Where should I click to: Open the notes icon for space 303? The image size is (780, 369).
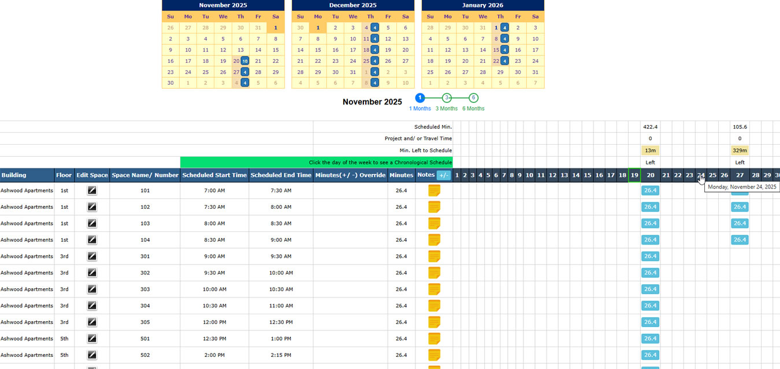(x=434, y=289)
